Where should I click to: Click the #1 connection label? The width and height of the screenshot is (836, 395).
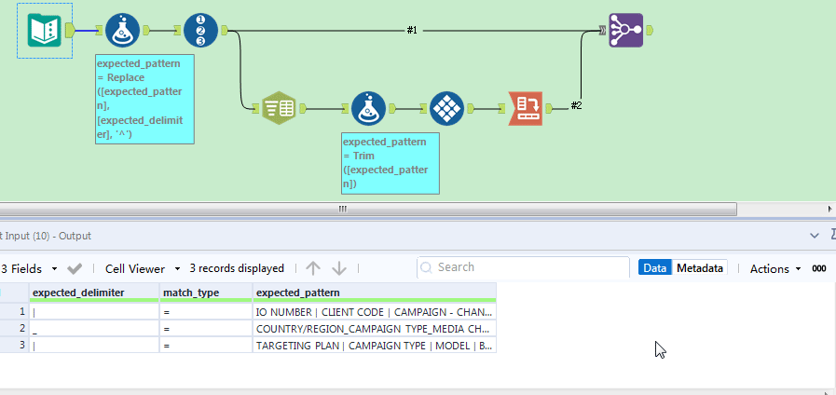click(x=412, y=31)
